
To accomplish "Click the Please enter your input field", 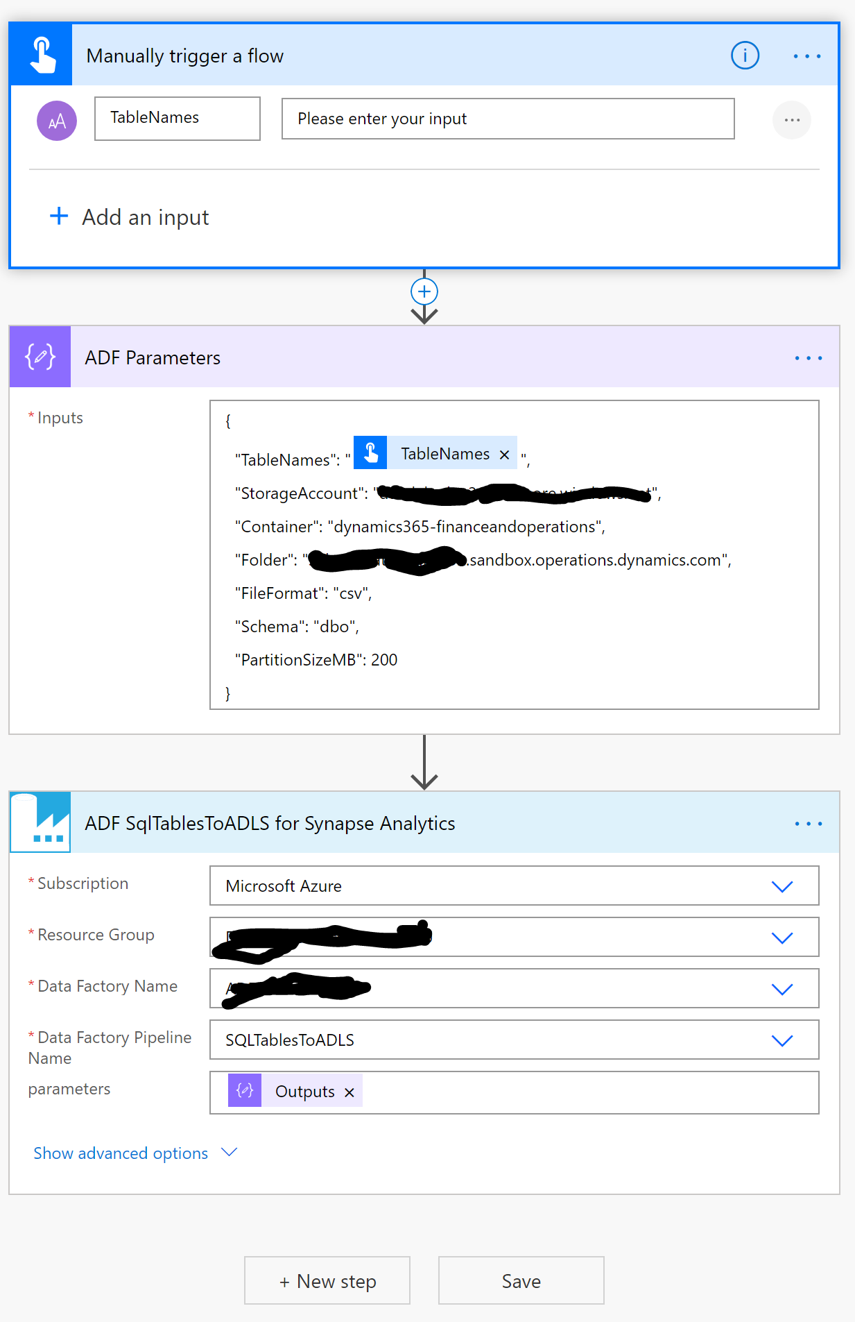I will (508, 119).
